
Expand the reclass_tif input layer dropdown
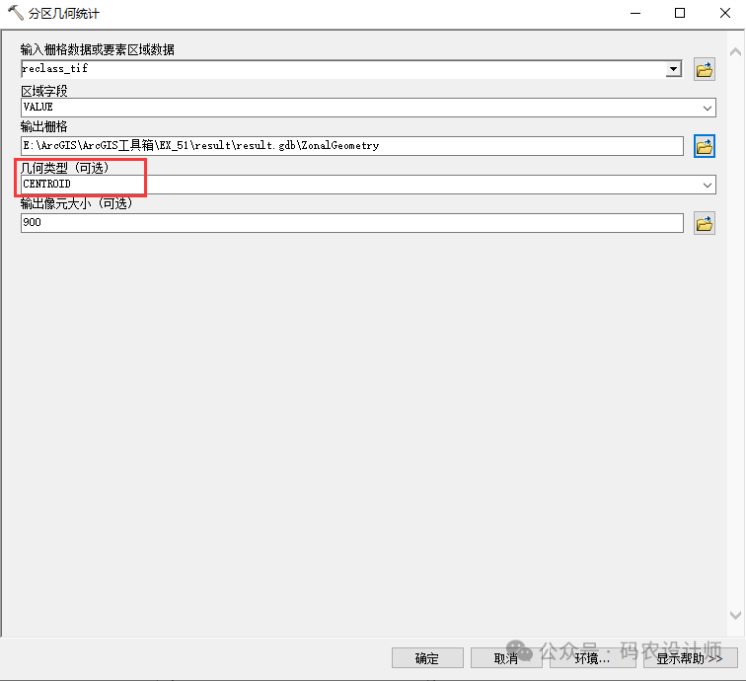pyautogui.click(x=674, y=69)
